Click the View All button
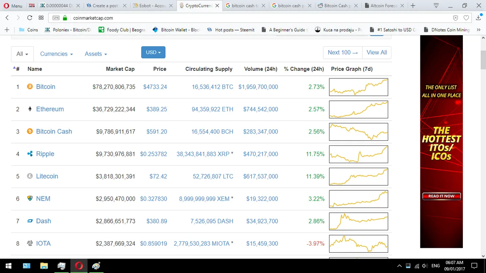This screenshot has width=486, height=273. click(377, 52)
